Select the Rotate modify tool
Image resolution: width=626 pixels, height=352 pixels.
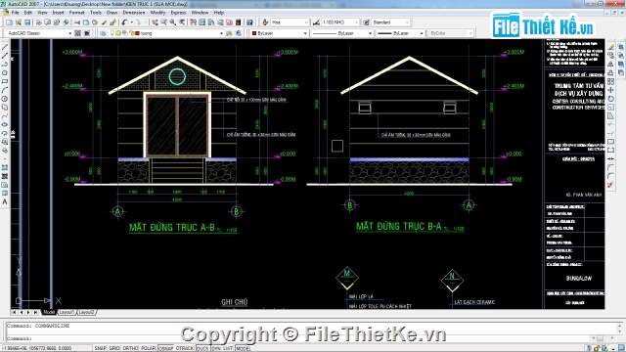pos(610,99)
